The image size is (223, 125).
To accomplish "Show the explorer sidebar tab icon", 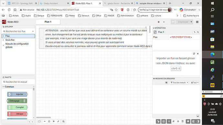I will pos(158,121).
